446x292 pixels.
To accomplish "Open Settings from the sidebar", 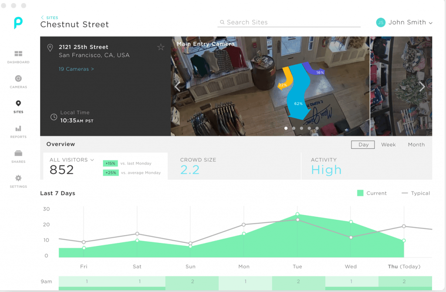I will tap(18, 181).
